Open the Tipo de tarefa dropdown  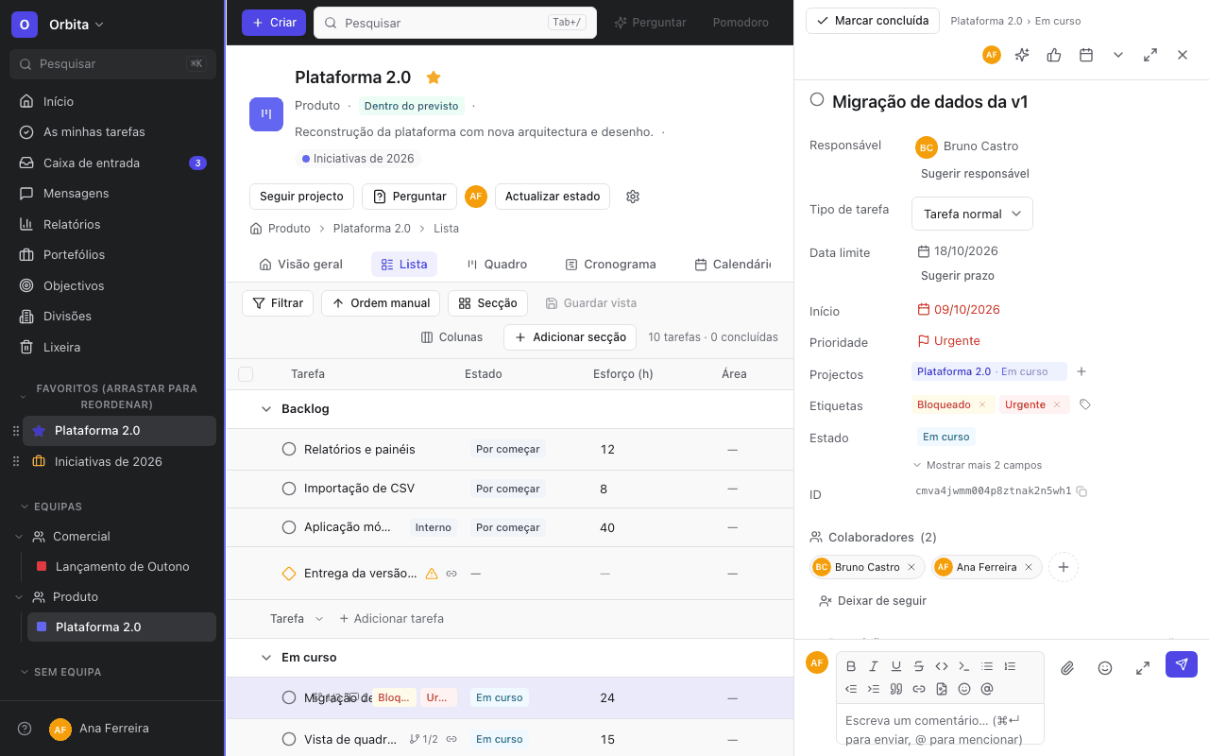[972, 214]
